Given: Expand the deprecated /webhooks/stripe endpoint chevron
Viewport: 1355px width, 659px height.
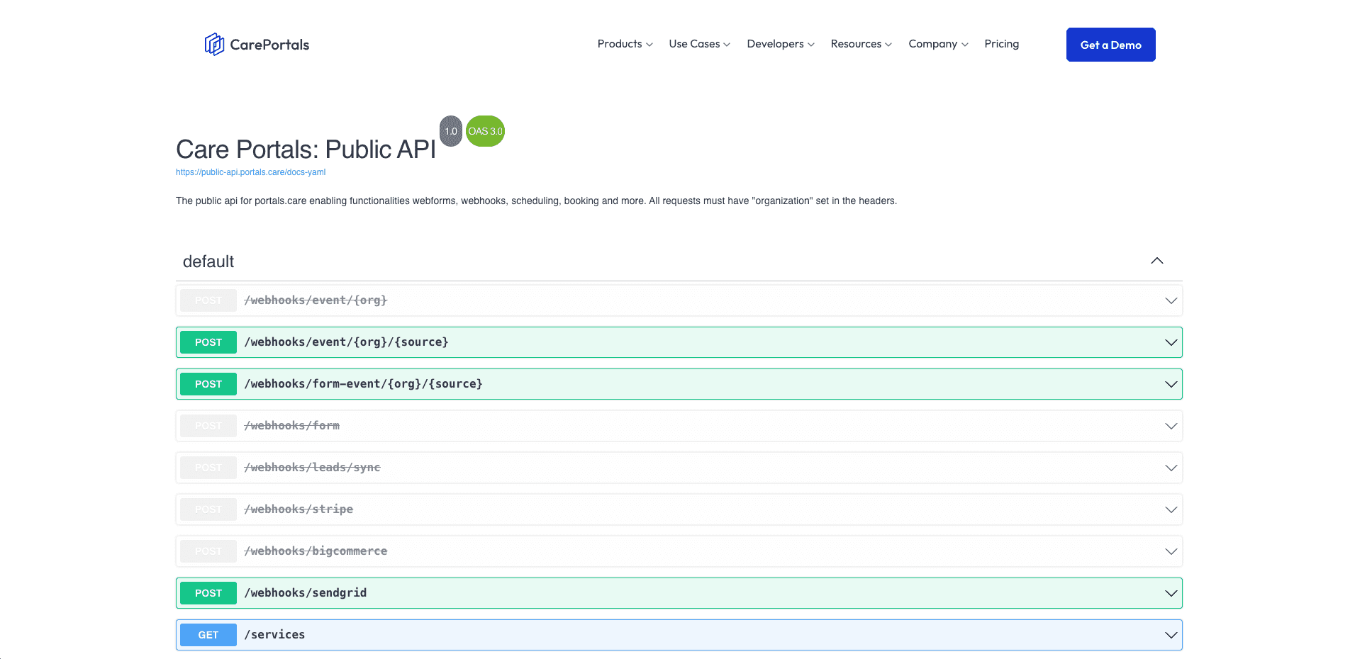Looking at the screenshot, I should (1171, 509).
